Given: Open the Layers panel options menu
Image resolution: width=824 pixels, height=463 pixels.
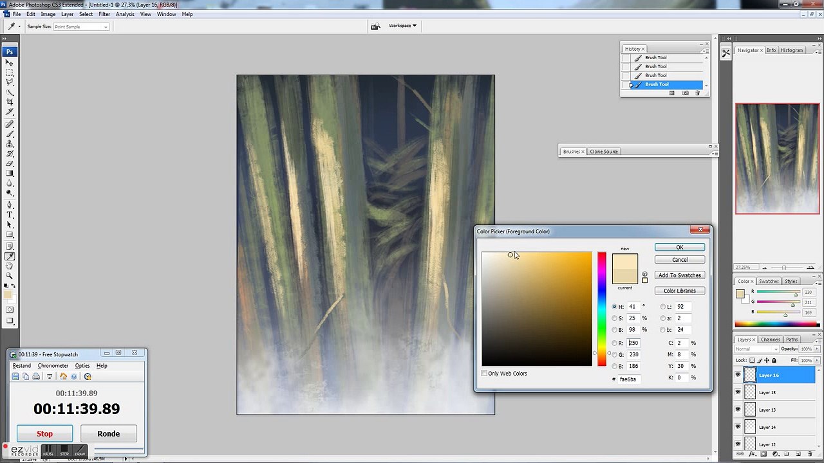Looking at the screenshot, I should (x=818, y=340).
